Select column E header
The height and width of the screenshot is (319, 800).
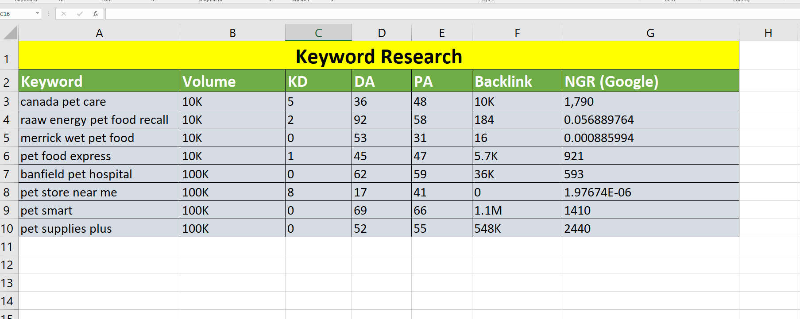(442, 33)
